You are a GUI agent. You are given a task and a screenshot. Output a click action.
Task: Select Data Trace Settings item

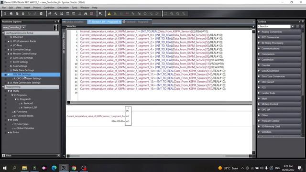click(x=23, y=70)
